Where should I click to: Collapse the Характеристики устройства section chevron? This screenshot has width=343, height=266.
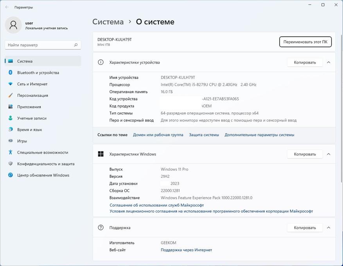[329, 62]
